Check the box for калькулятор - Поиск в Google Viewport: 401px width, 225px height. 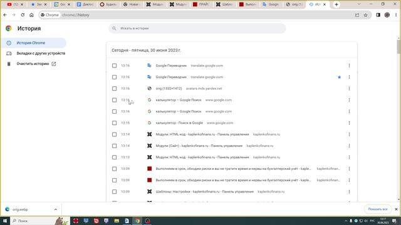coord(114,123)
